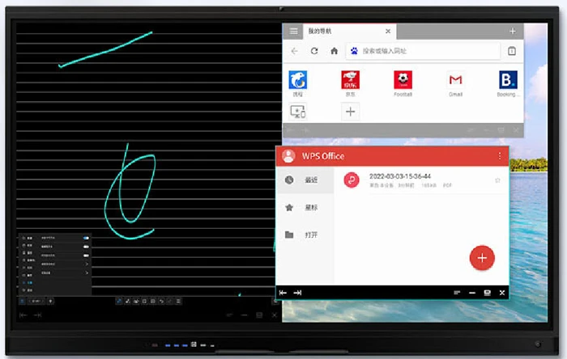Toggle the second switch in whiteboard settings
567x359 pixels.
85,246
